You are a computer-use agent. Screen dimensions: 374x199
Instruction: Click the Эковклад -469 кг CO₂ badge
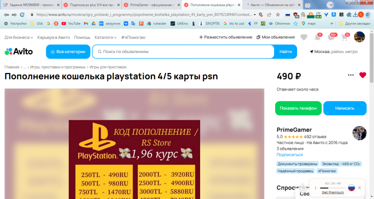coord(341,164)
